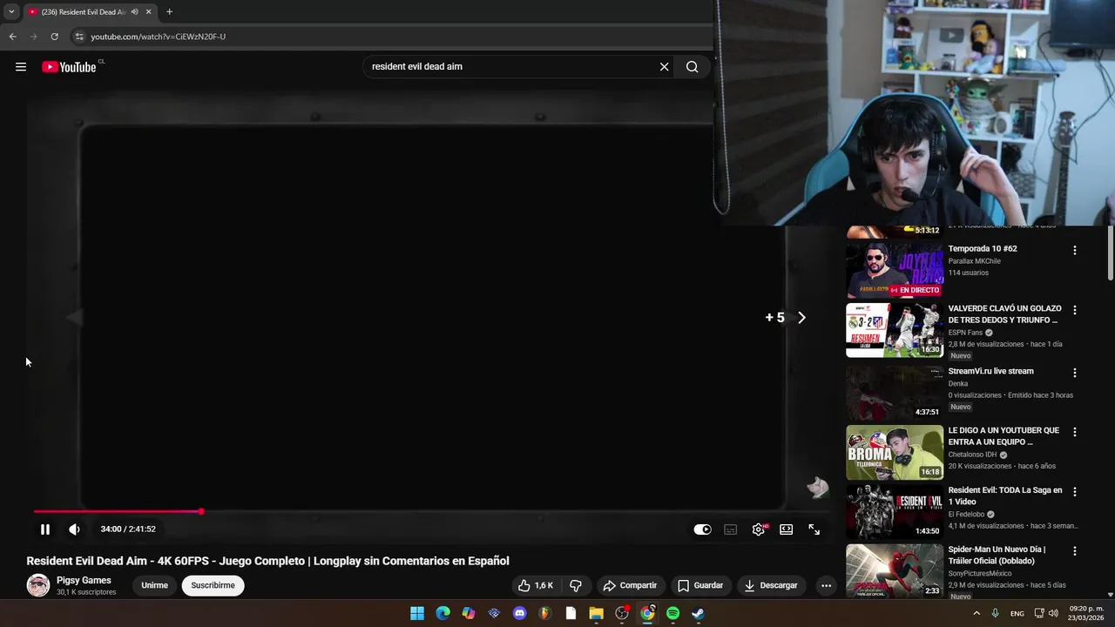Open Pigsy Games channel avatar

click(38, 585)
